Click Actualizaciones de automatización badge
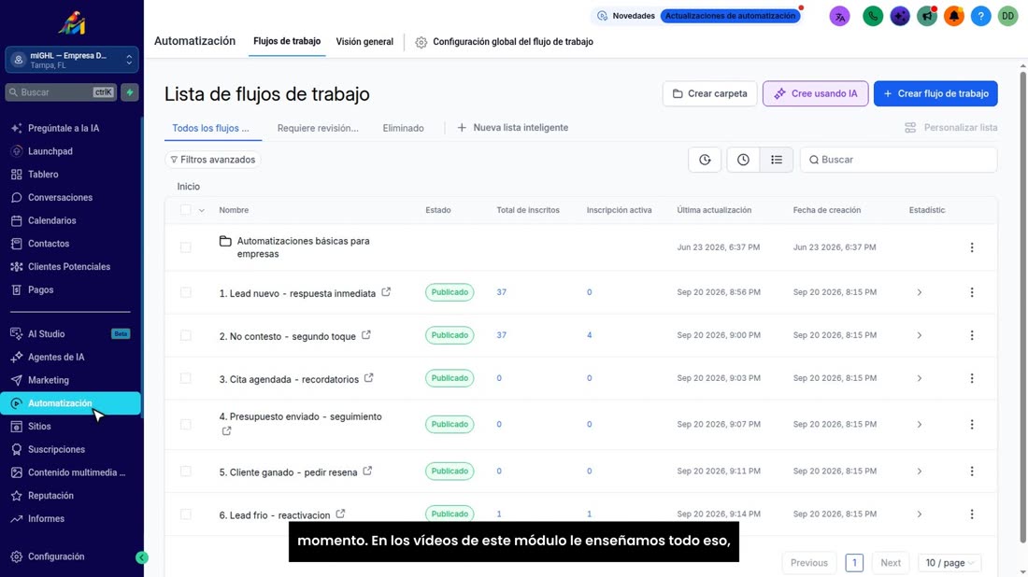 click(731, 16)
